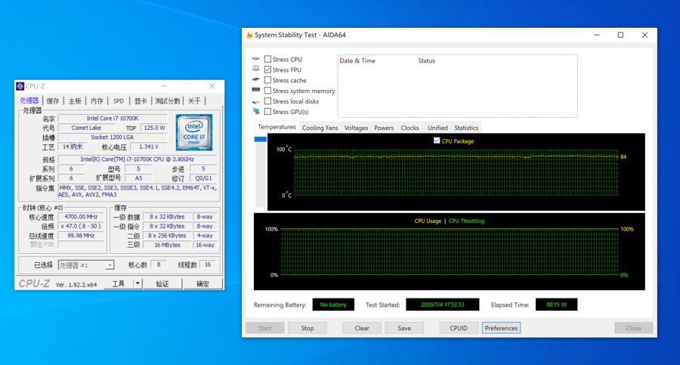This screenshot has height=365, width=680.
Task: Click the bus speed value 99.98 MHz
Action: (x=81, y=236)
